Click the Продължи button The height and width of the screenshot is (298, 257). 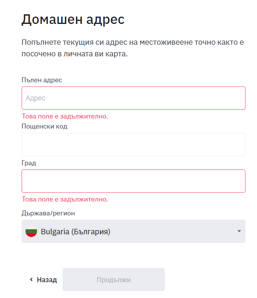[x=113, y=279]
